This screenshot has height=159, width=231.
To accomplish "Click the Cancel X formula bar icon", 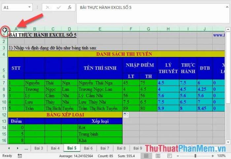I will click(48, 7).
